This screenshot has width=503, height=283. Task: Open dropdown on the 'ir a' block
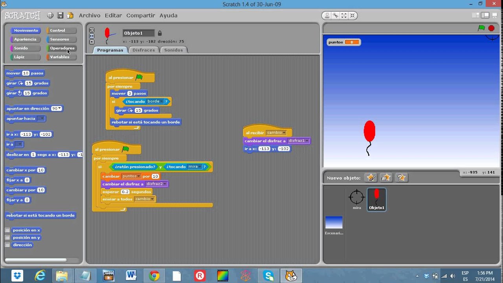(19, 145)
